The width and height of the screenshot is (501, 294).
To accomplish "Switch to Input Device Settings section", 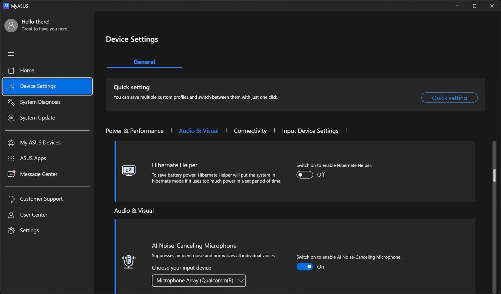I will point(310,131).
